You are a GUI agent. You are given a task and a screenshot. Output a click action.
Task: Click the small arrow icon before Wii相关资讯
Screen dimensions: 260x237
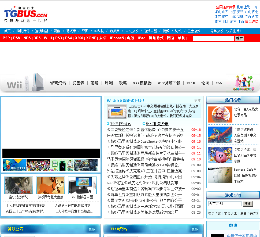pyautogui.click(x=108, y=124)
